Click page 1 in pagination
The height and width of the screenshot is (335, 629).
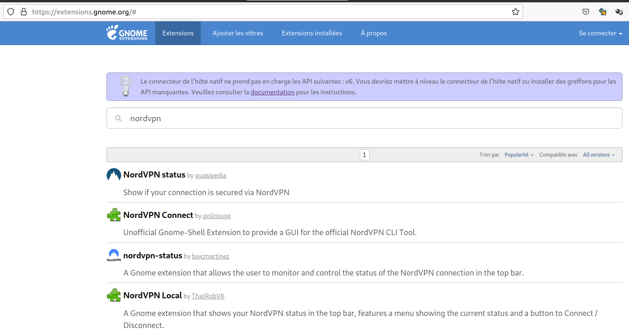point(364,155)
